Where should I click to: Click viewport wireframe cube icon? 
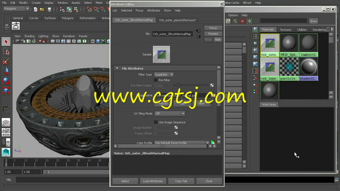point(93,41)
